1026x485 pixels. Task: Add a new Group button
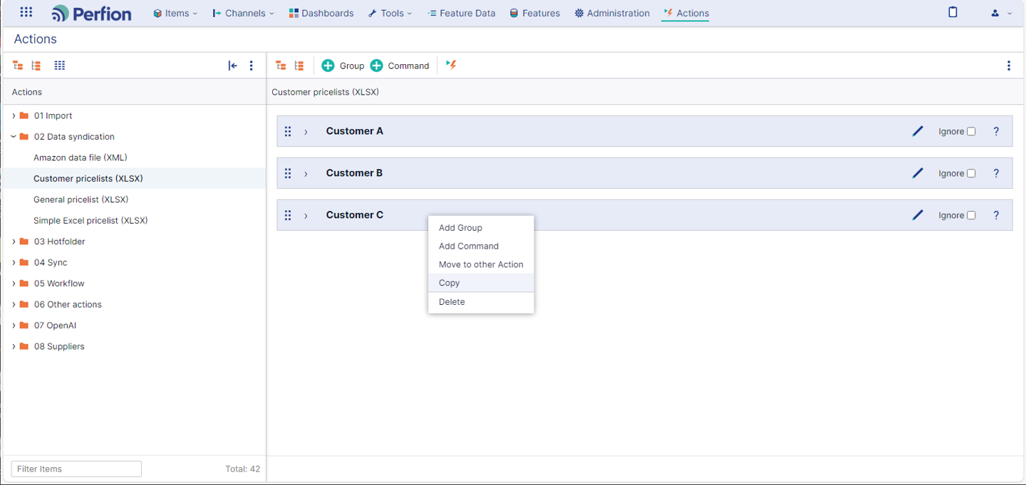click(x=343, y=66)
